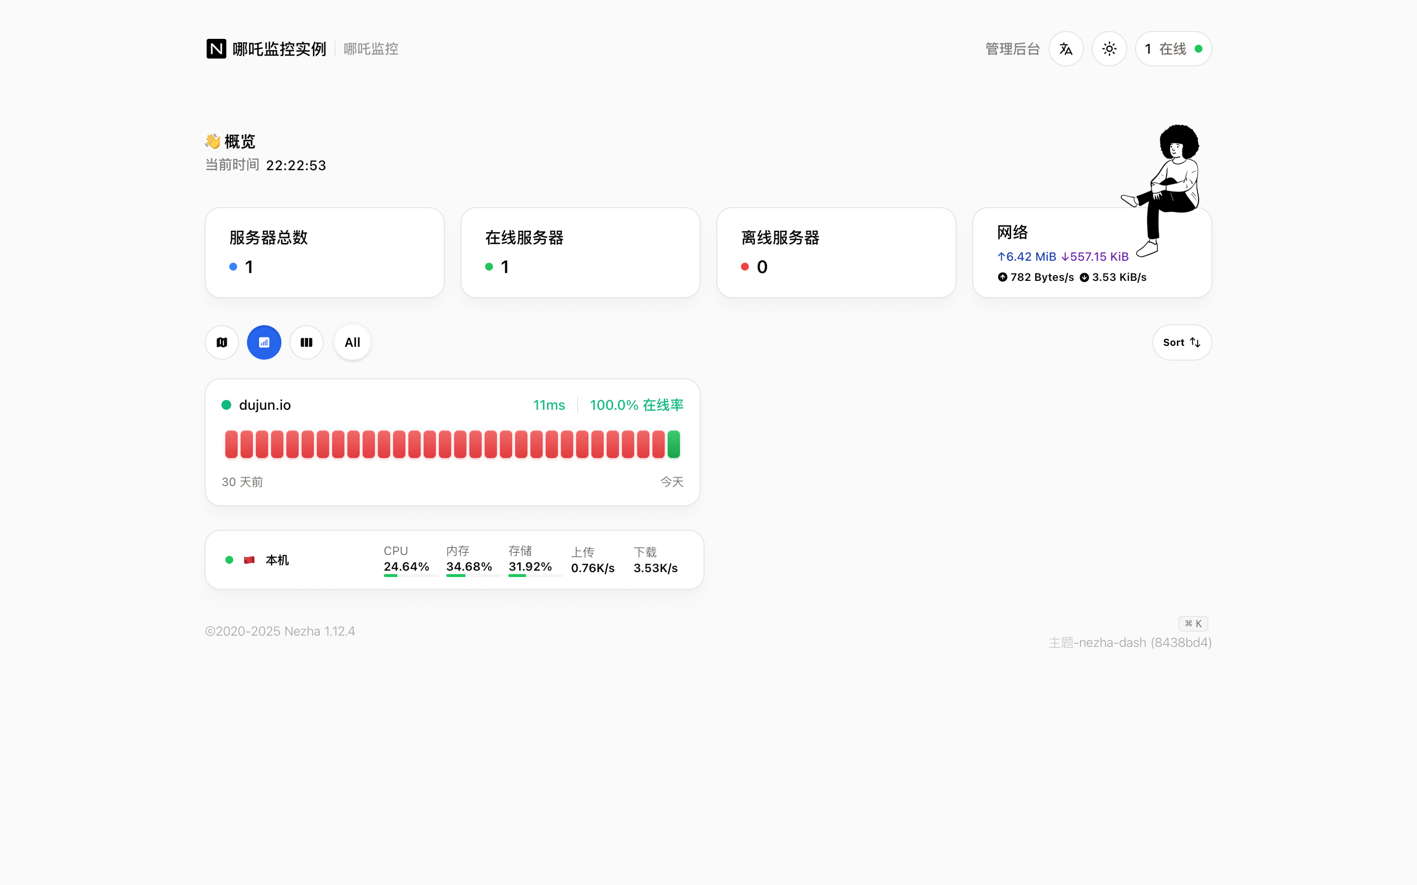Click the current time 22:22:53
1417x885 pixels.
[296, 166]
